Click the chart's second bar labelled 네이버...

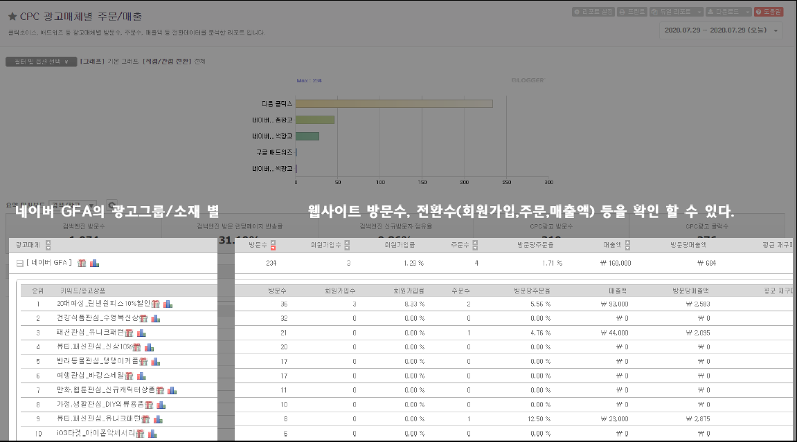tap(314, 120)
